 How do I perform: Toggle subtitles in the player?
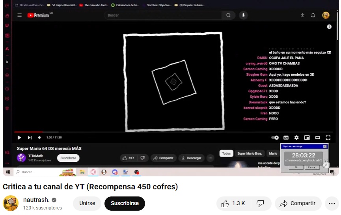click(x=286, y=138)
